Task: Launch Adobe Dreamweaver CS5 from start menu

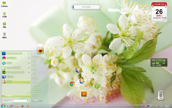Action: [16, 72]
